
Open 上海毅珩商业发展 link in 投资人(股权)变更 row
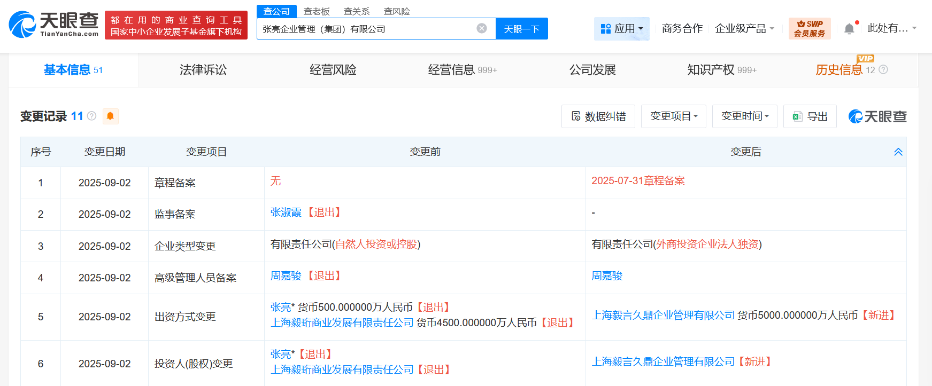(342, 370)
